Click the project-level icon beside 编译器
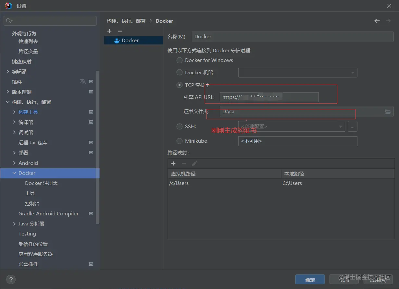Image resolution: width=399 pixels, height=289 pixels. (x=91, y=122)
